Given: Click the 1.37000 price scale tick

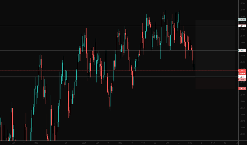Looking at the screenshot, I should (x=242, y=29).
